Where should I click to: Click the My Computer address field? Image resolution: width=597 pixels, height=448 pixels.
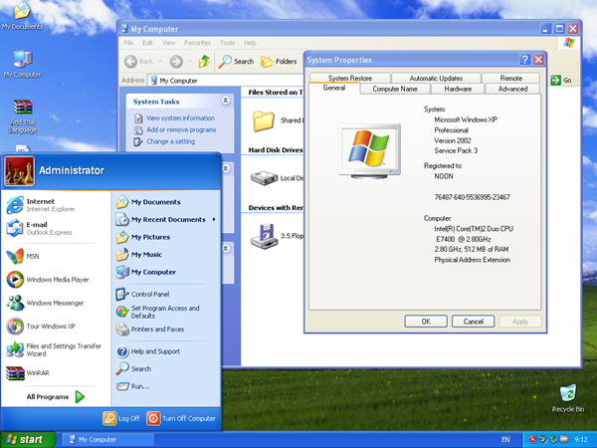tap(227, 81)
